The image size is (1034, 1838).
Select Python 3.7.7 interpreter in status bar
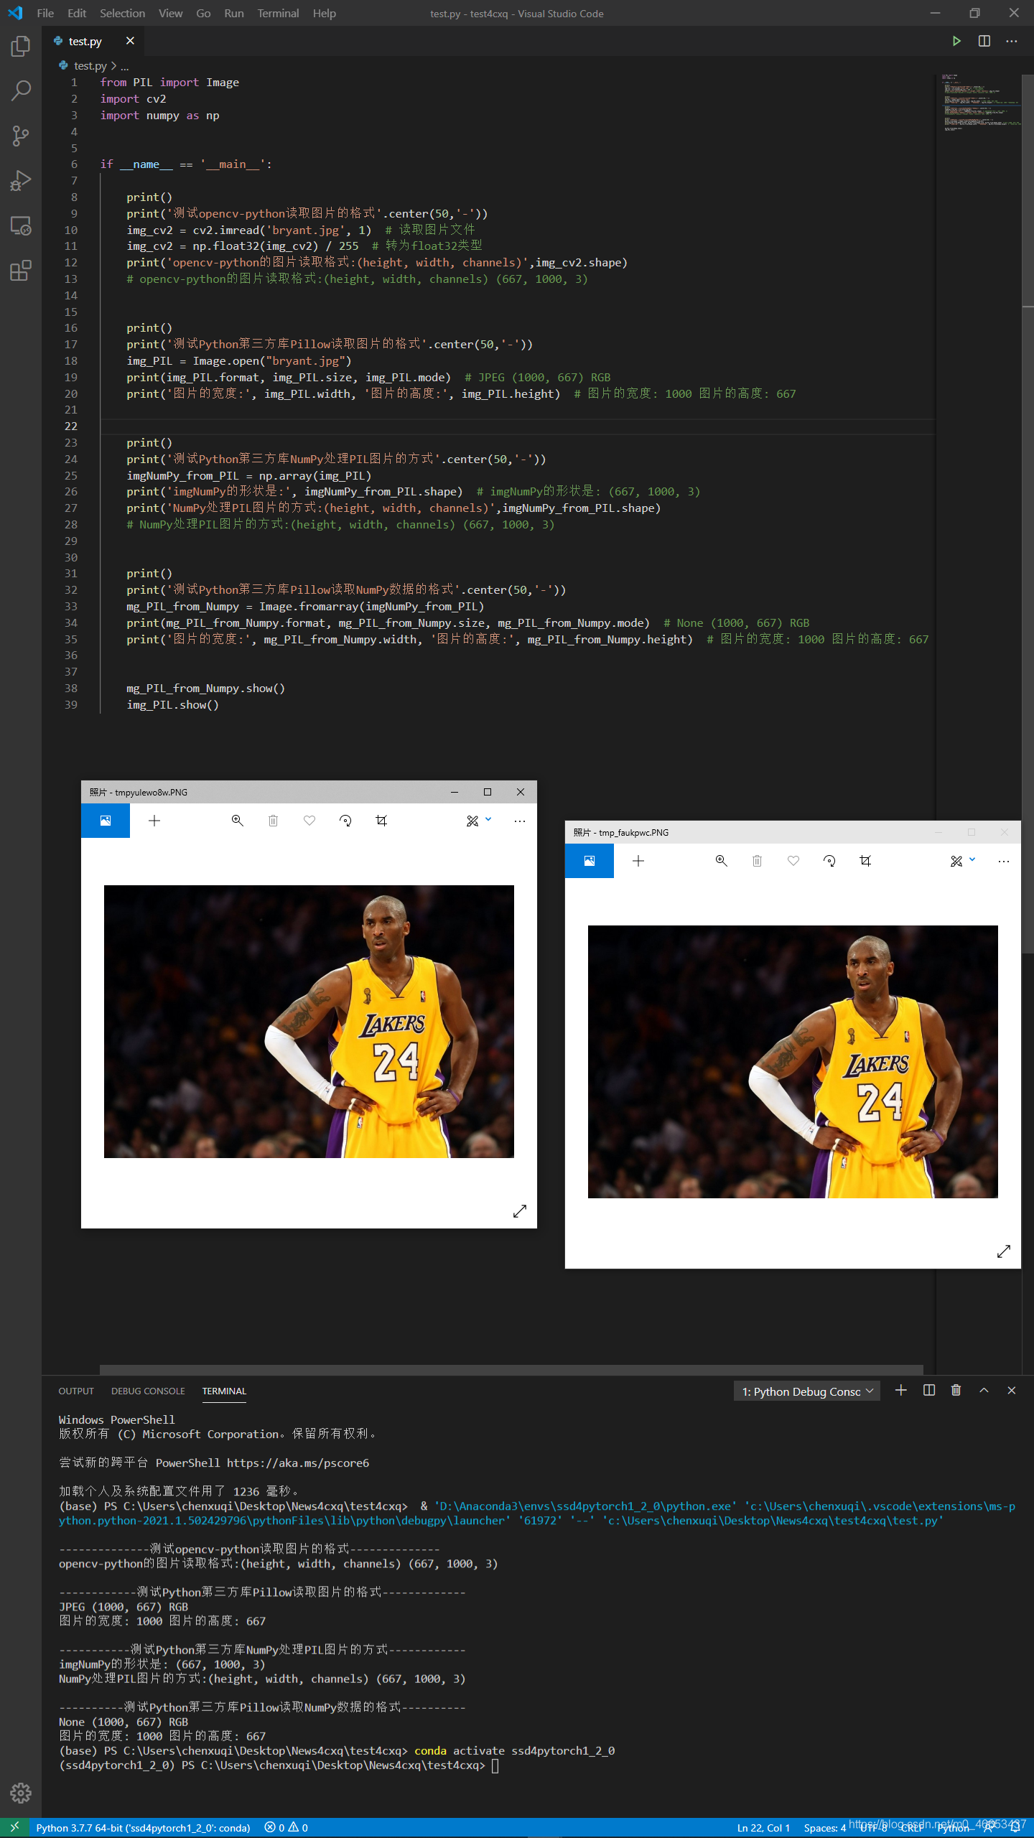(x=143, y=1828)
